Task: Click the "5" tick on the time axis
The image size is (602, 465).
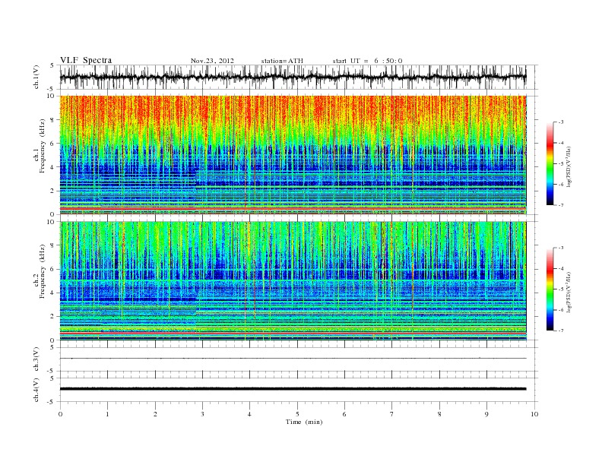Action: 297,414
